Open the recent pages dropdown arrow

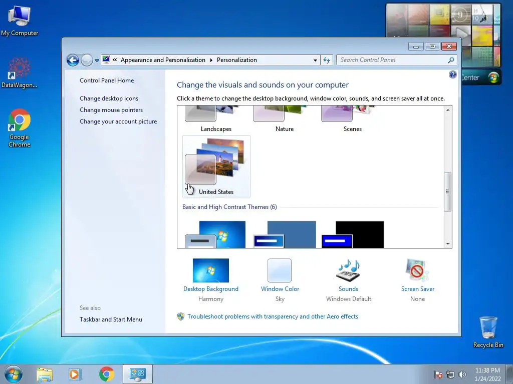(97, 60)
